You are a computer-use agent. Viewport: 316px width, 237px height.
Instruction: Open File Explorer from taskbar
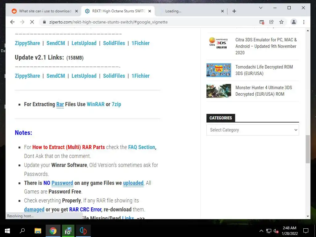38,231
